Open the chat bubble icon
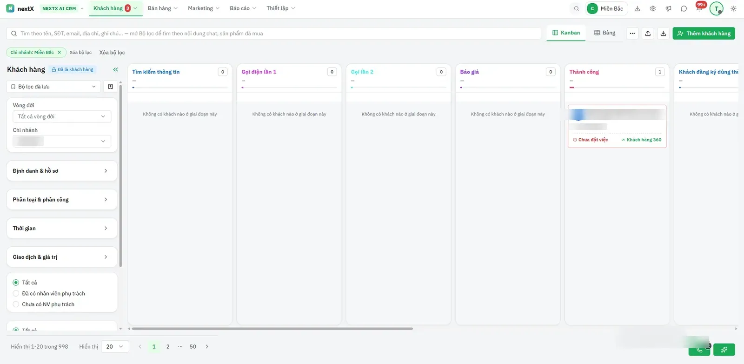744x364 pixels. [x=684, y=8]
